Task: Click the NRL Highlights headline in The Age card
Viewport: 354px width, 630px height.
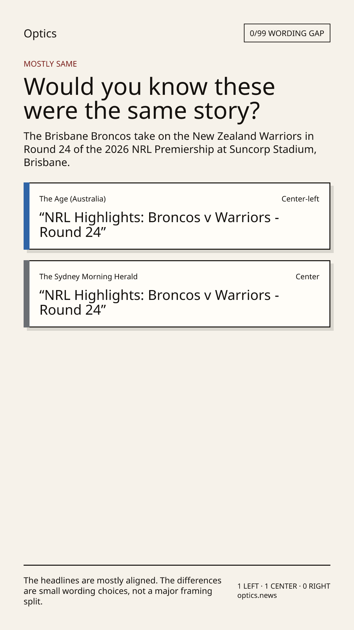Action: [159, 225]
